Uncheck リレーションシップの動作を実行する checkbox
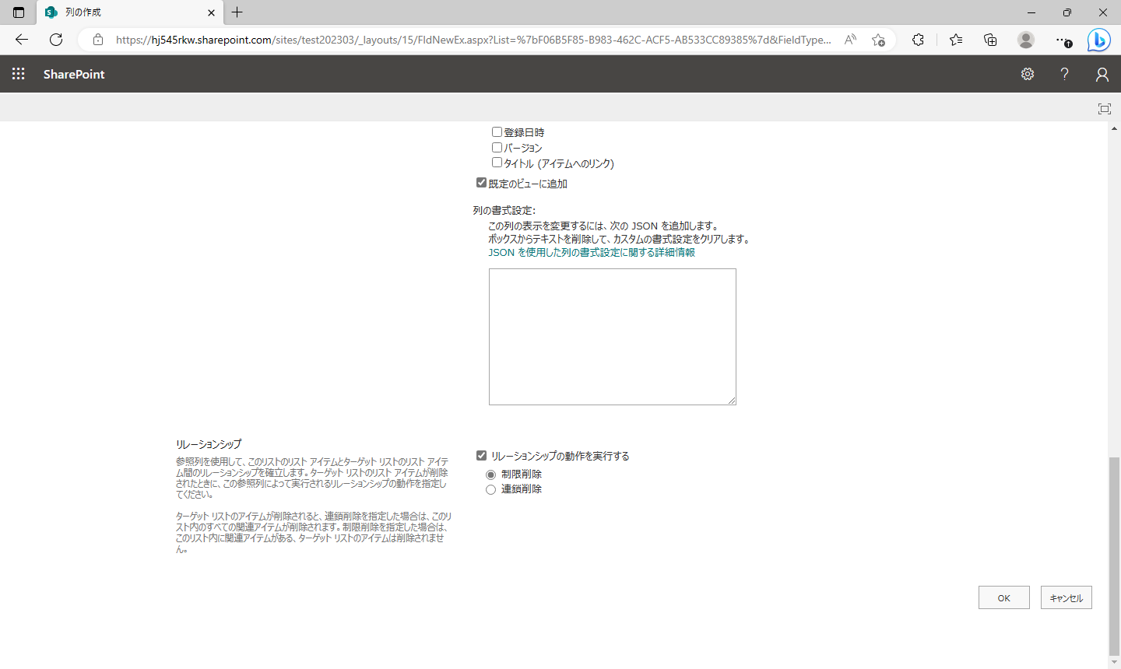Image resolution: width=1121 pixels, height=669 pixels. click(x=481, y=456)
